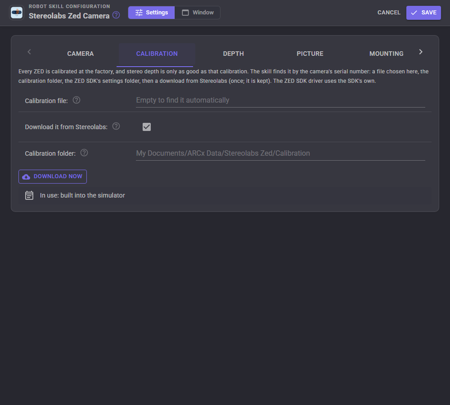Cancel the skill configuration
This screenshot has width=450, height=405.
coord(389,13)
